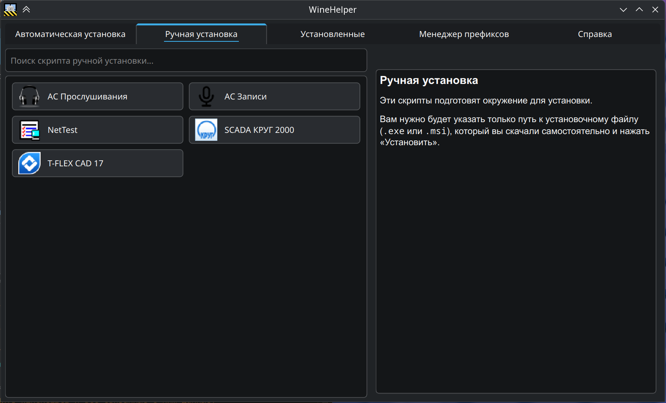Choose the T-FLEX CAD 17 script label

pyautogui.click(x=75, y=164)
